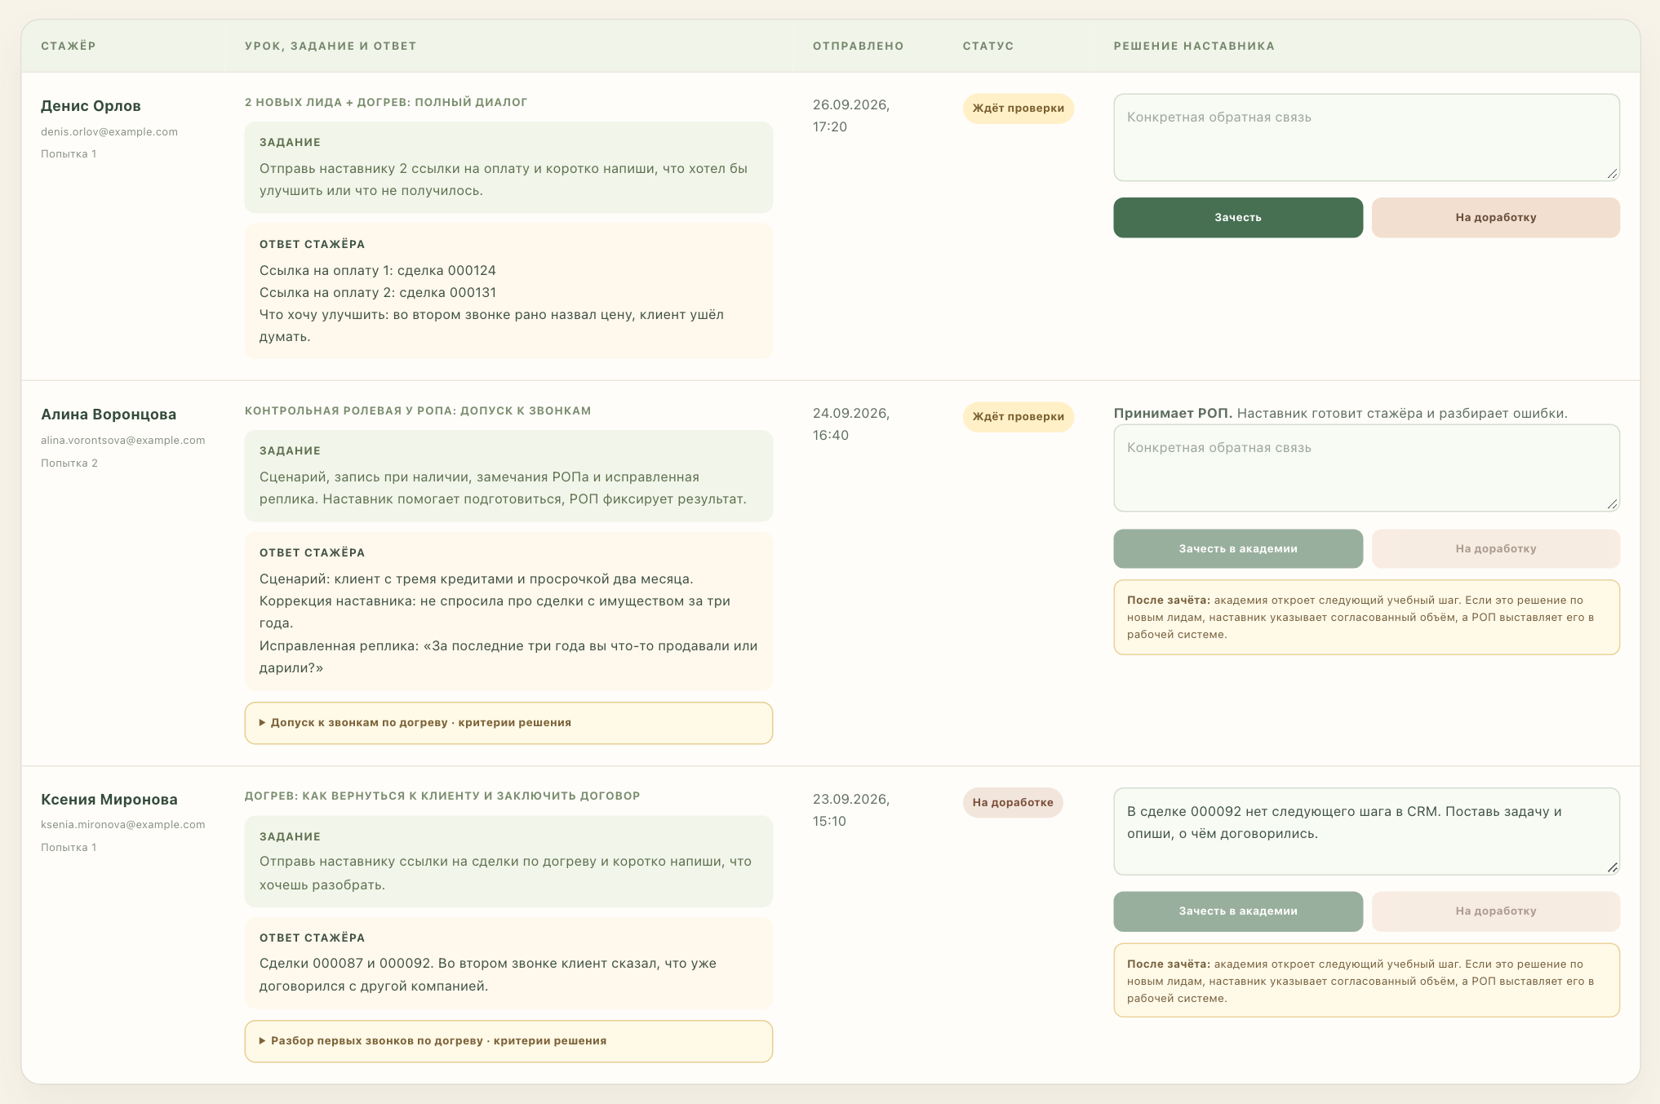Click column header Статус
1660x1104 pixels.
tap(988, 46)
